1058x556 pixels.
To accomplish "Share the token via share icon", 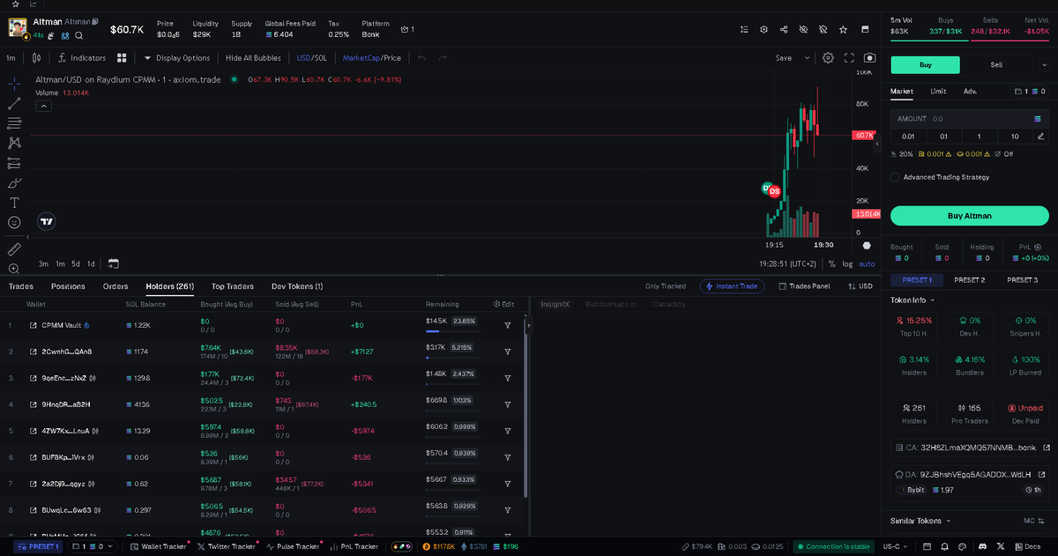I will [784, 29].
